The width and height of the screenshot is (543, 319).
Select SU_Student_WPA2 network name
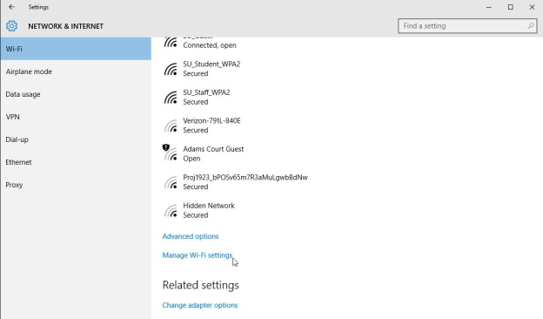[211, 64]
